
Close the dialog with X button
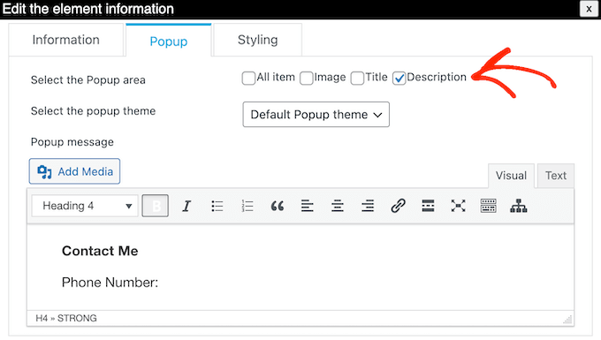tap(590, 9)
